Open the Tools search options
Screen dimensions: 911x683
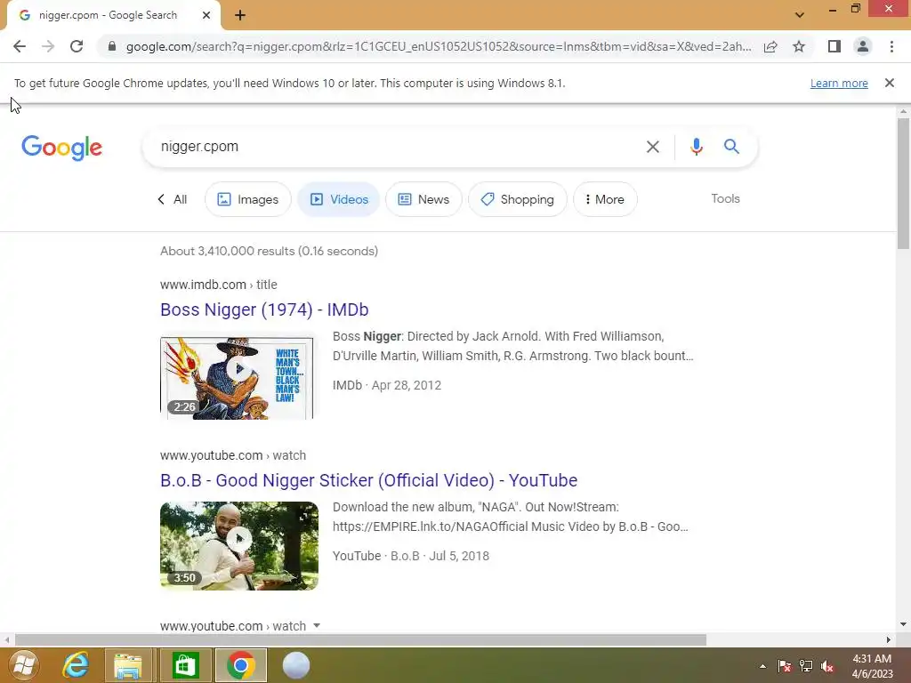725,198
